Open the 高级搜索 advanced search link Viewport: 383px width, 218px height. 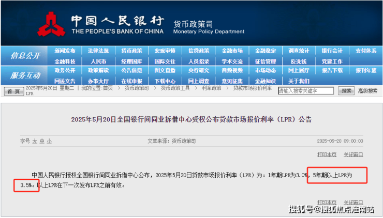pyautogui.click(x=367, y=91)
